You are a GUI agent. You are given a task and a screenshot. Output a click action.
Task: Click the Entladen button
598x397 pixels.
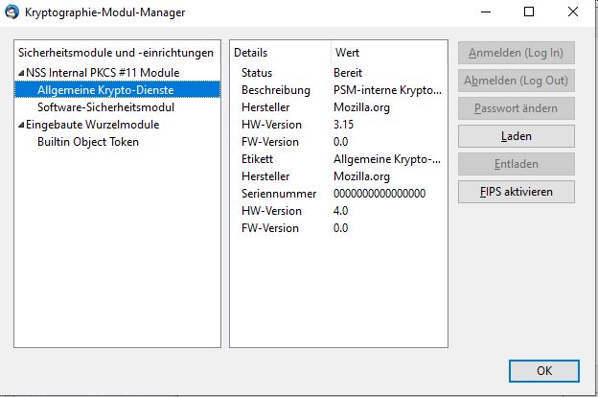(516, 164)
